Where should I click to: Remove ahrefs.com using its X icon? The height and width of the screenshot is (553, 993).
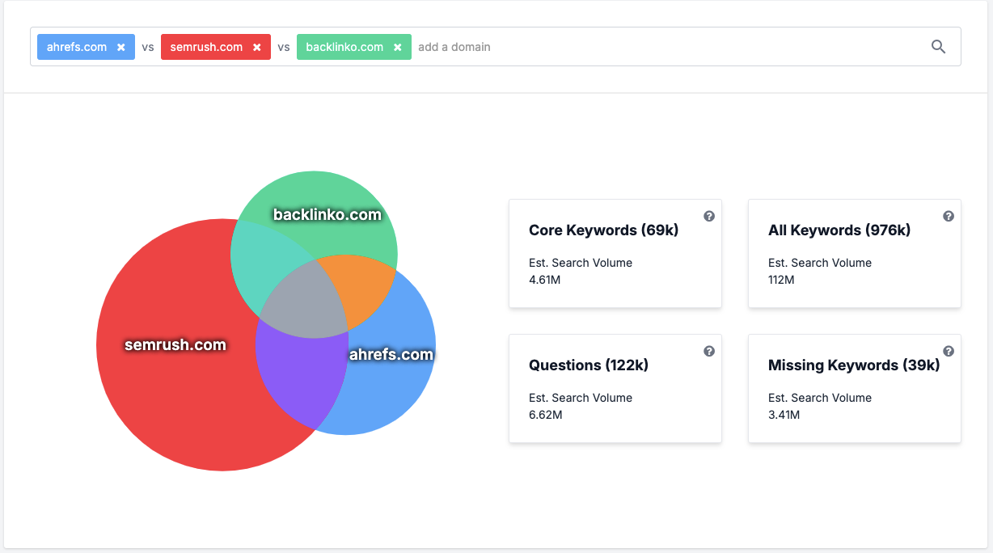[122, 46]
